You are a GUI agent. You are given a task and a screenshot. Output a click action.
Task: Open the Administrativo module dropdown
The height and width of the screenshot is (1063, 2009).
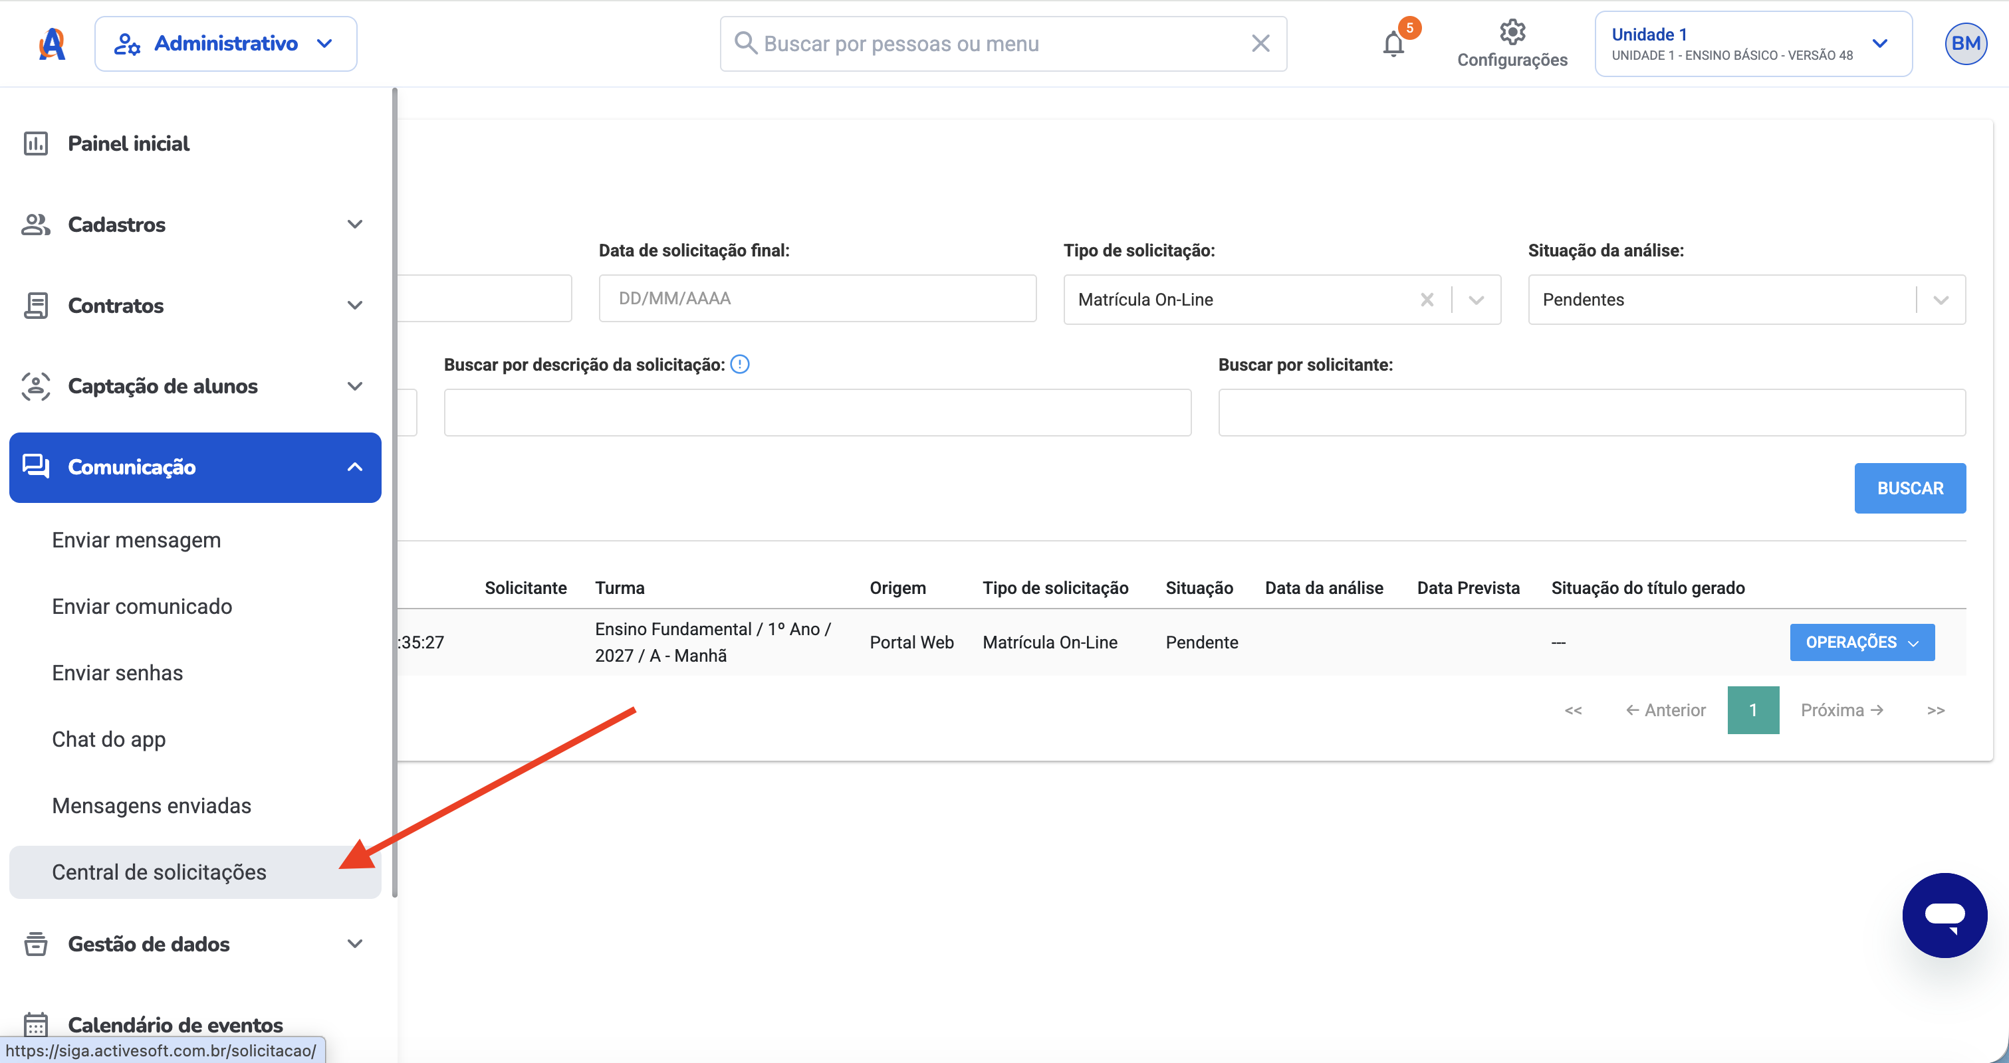(225, 44)
